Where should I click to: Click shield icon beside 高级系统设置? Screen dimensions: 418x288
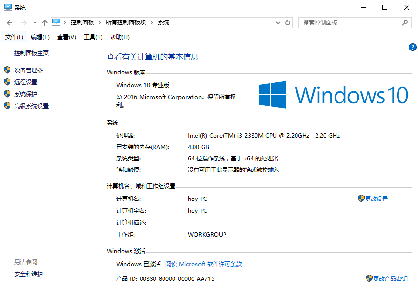point(7,106)
